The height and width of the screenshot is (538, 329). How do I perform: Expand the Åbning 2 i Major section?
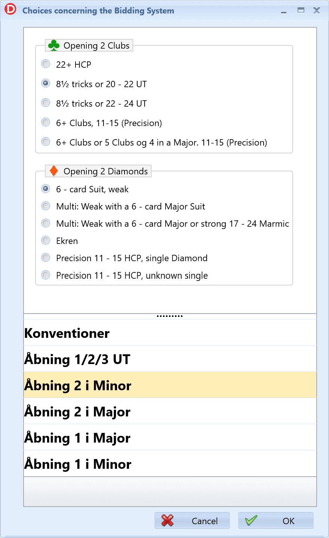(170, 411)
